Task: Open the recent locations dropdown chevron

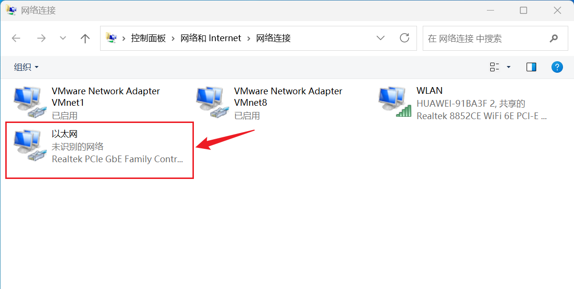Action: click(63, 38)
